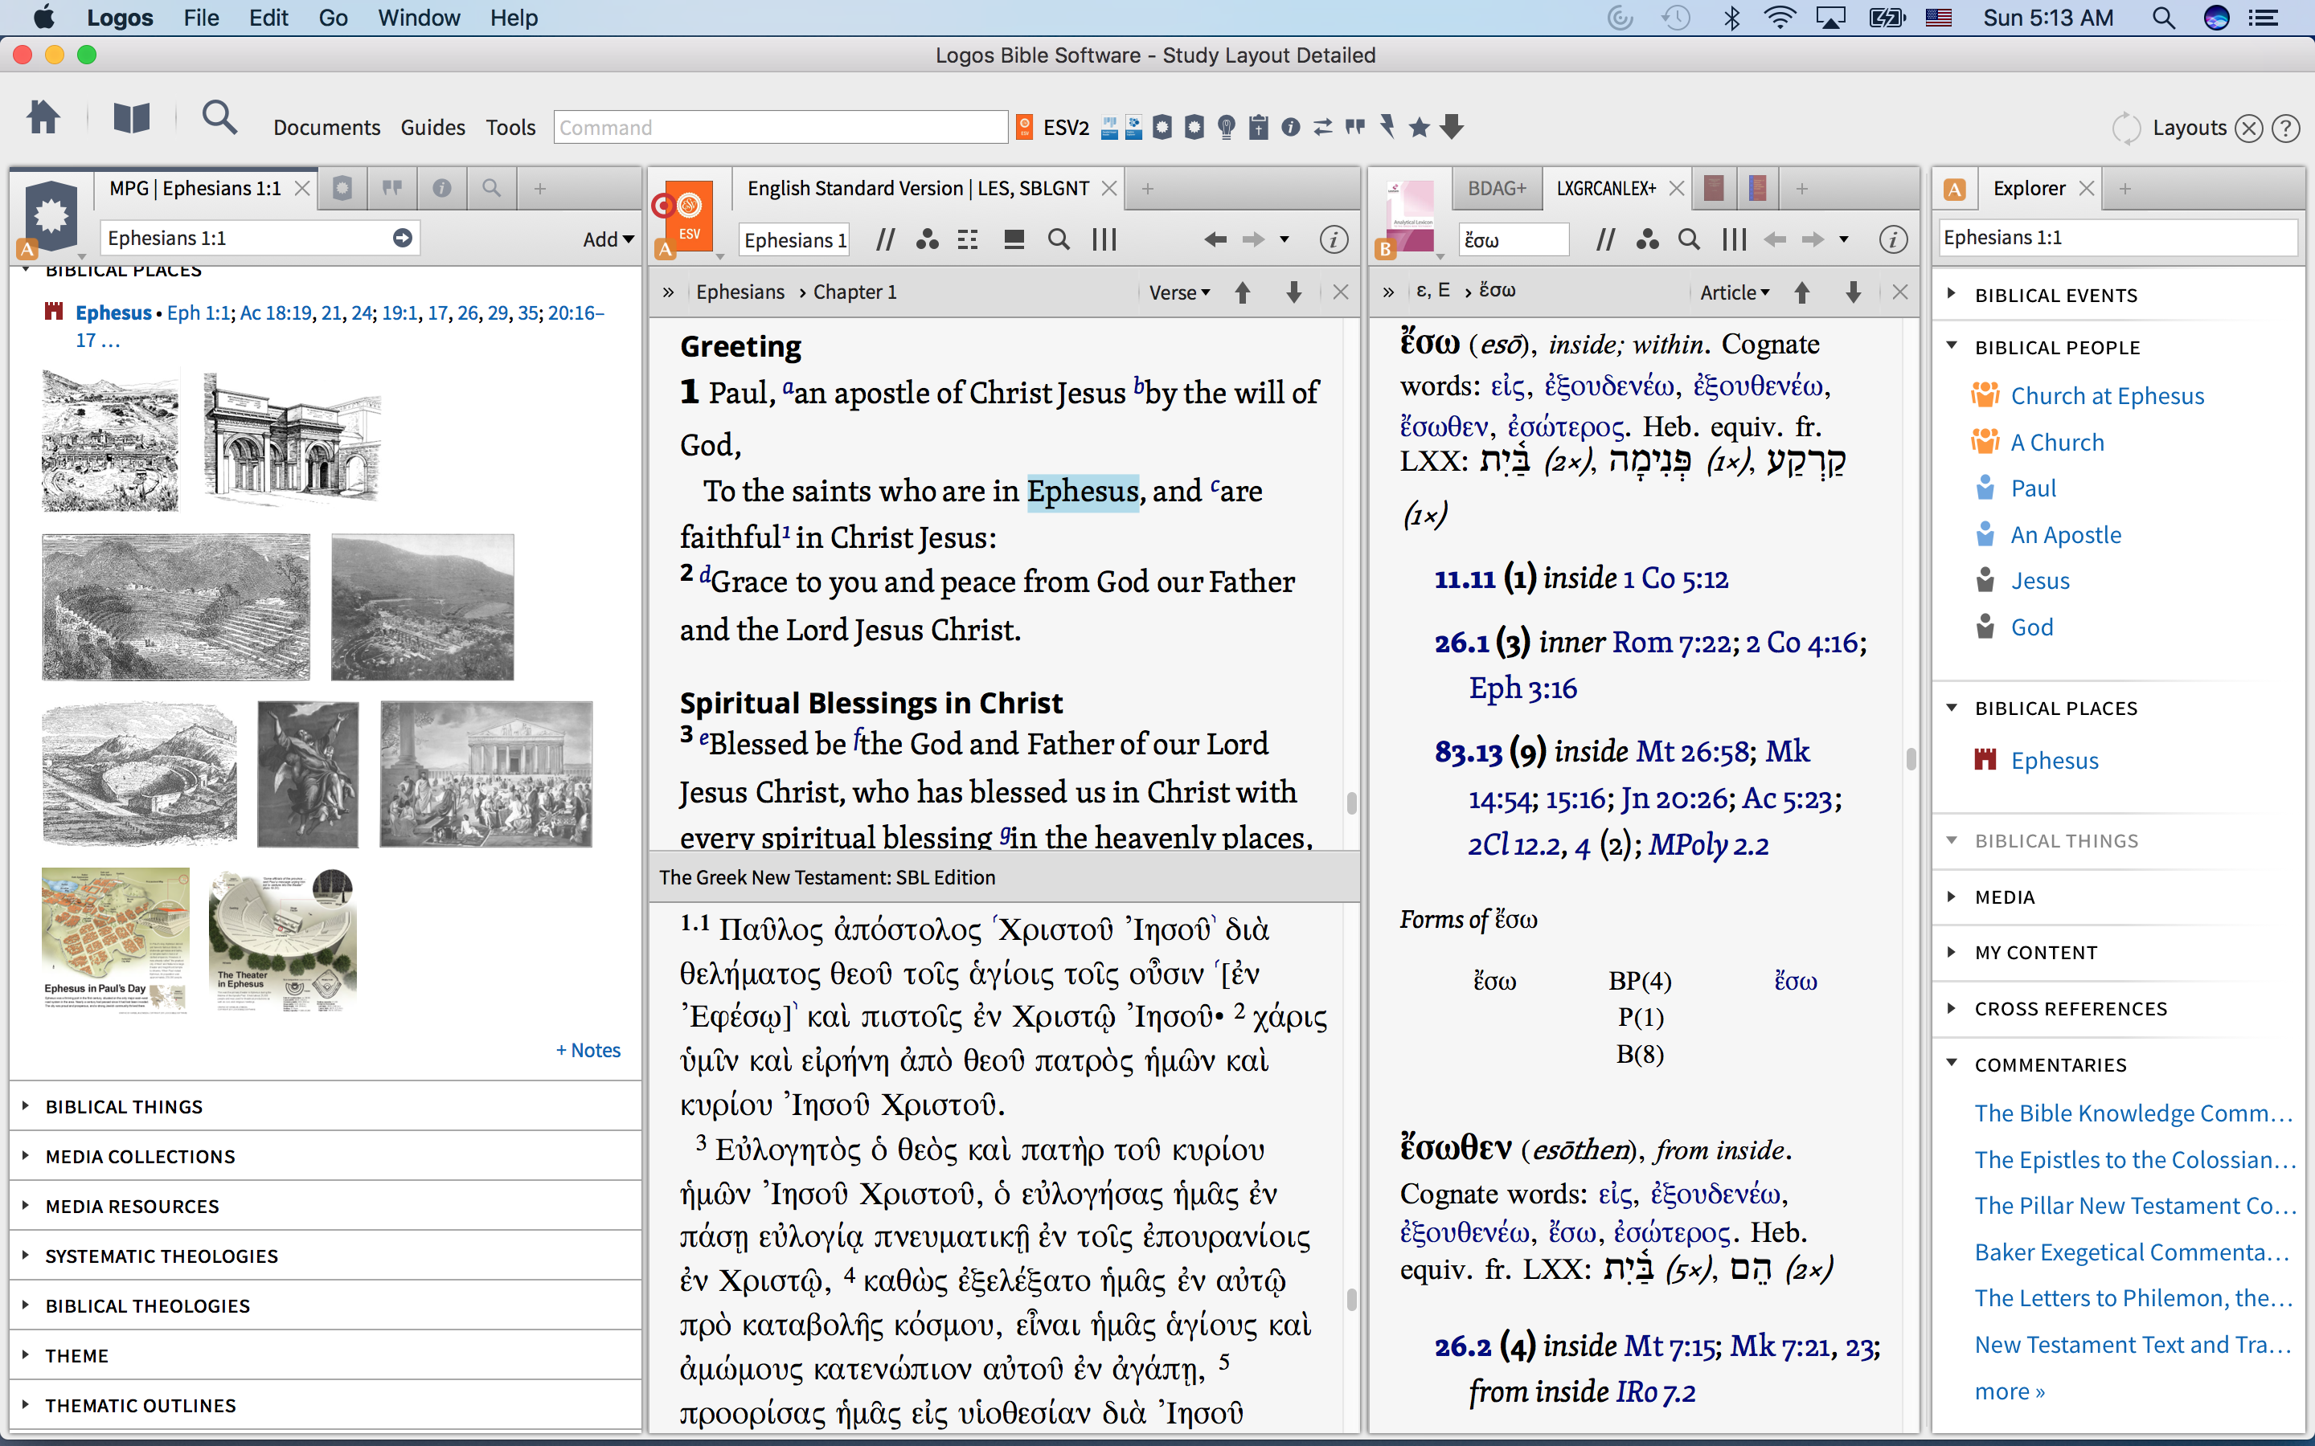Screen dimensions: 2315x1446
Task: Toggle columns view in lexicon panel
Action: (1735, 240)
